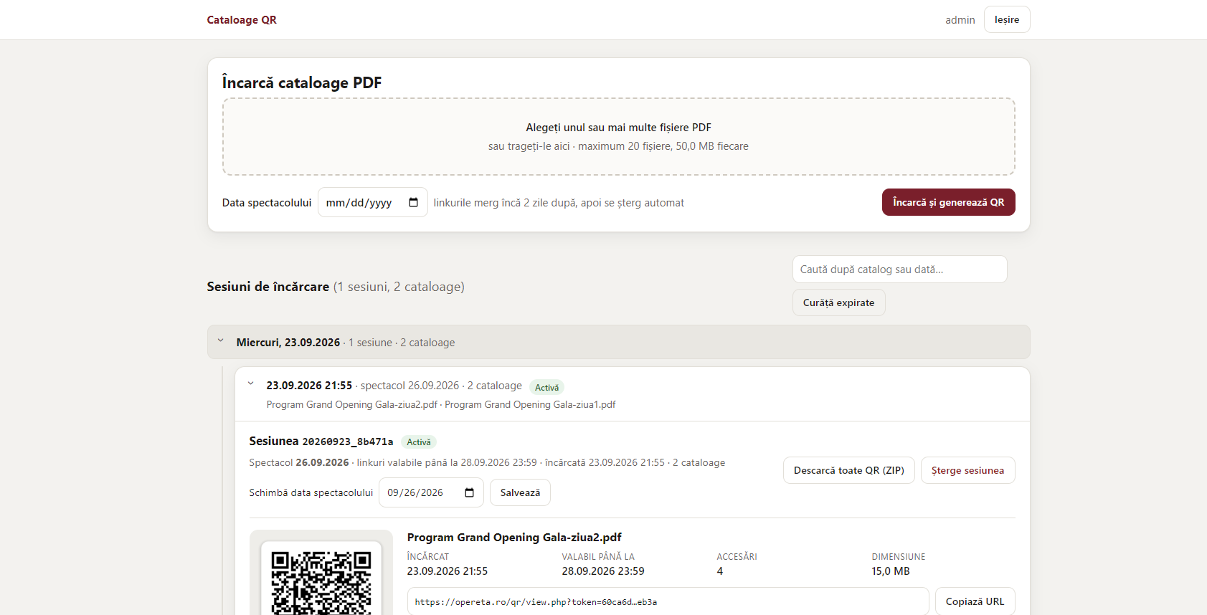Click the Sesiuni de încărcare heading

[268, 287]
